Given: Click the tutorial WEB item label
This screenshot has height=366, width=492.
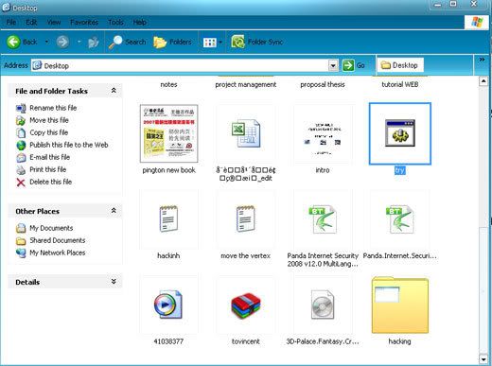Looking at the screenshot, I should 400,84.
